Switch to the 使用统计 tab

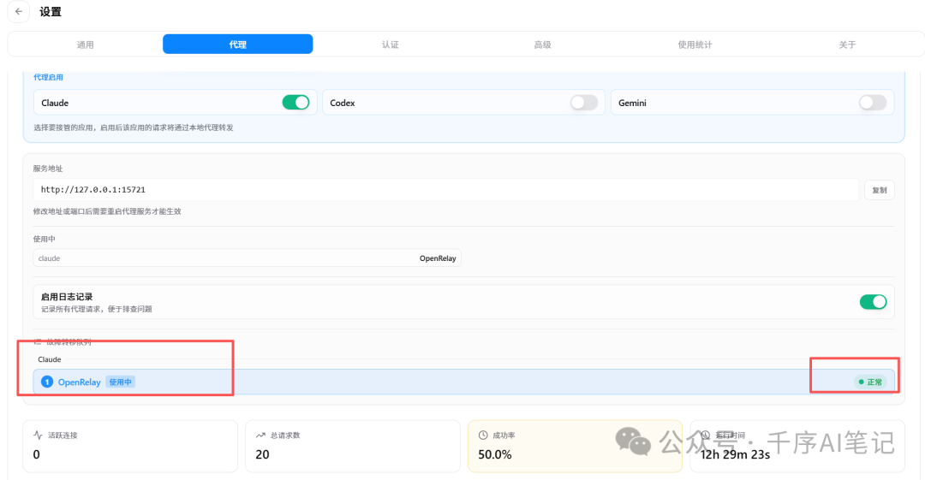(695, 44)
